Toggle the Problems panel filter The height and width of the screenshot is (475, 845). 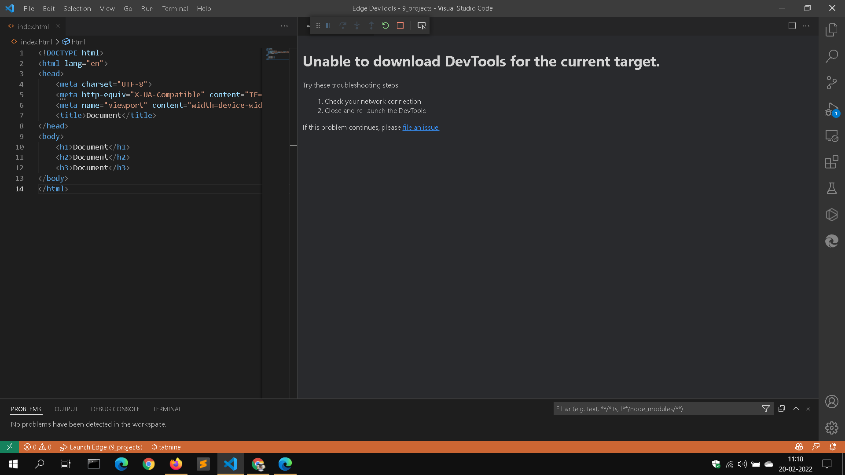tap(766, 409)
